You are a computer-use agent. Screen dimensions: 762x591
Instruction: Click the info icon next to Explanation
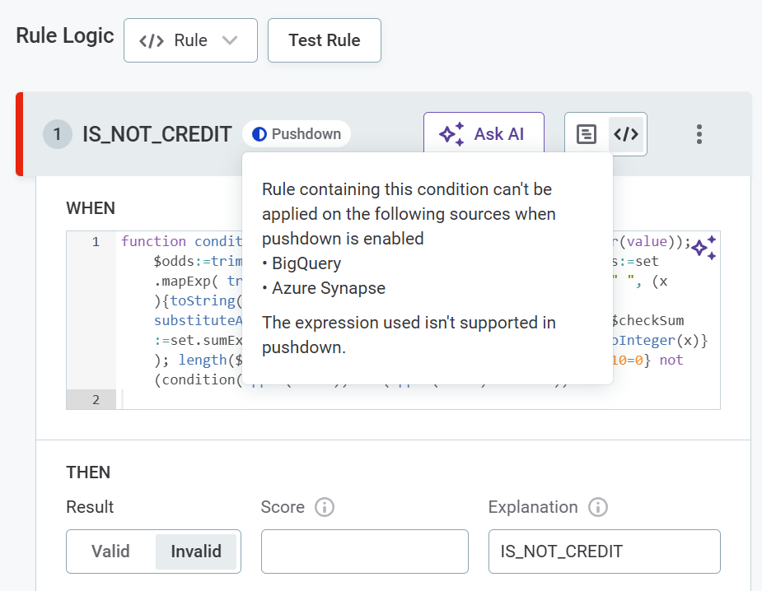[598, 507]
